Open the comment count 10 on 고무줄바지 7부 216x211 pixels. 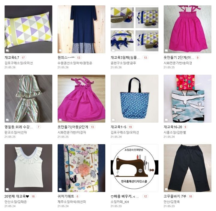click(190, 196)
